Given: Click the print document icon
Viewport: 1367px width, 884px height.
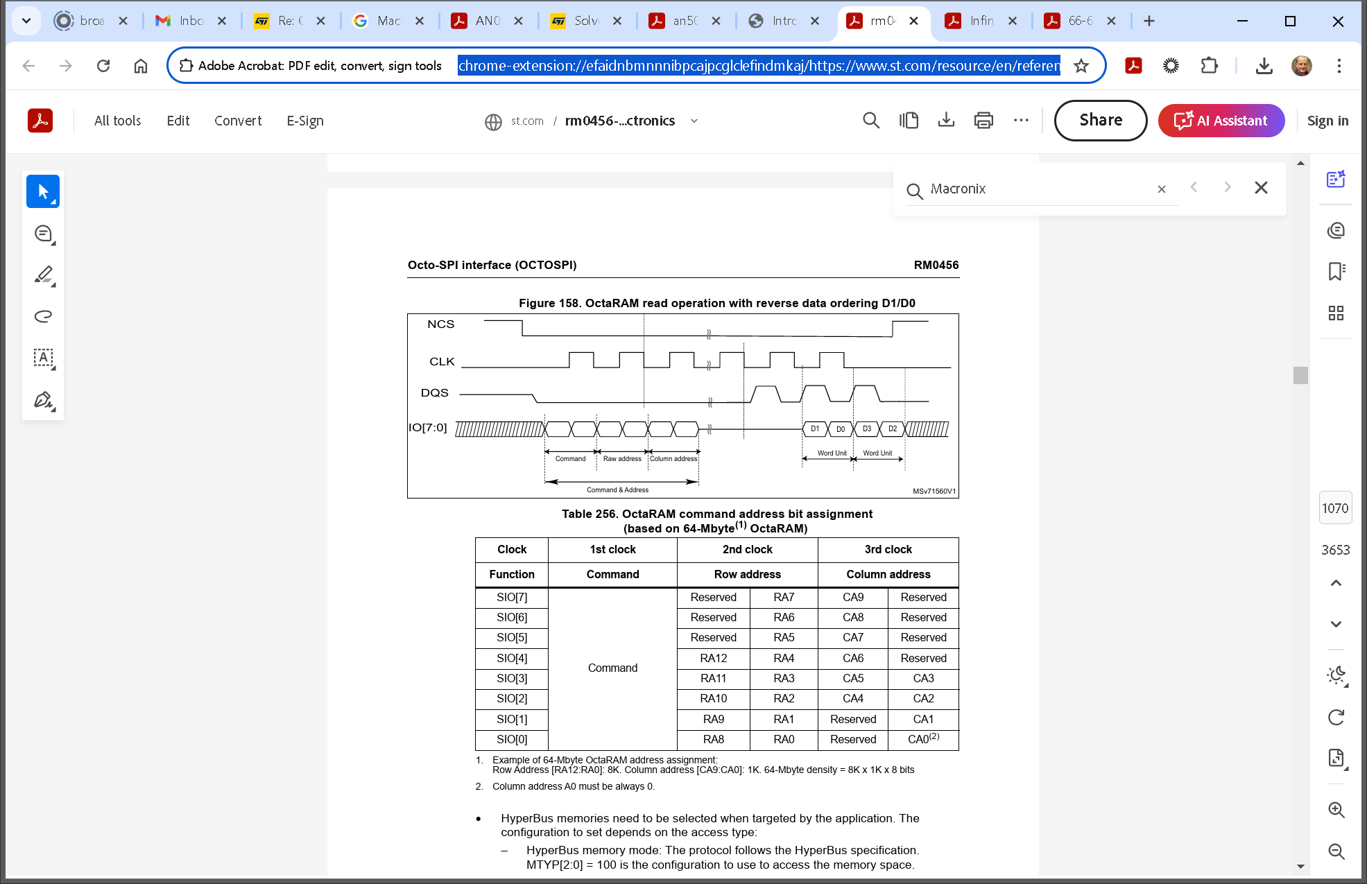Looking at the screenshot, I should point(983,121).
